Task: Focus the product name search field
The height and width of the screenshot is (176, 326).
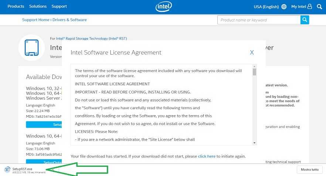Action: 259,20
